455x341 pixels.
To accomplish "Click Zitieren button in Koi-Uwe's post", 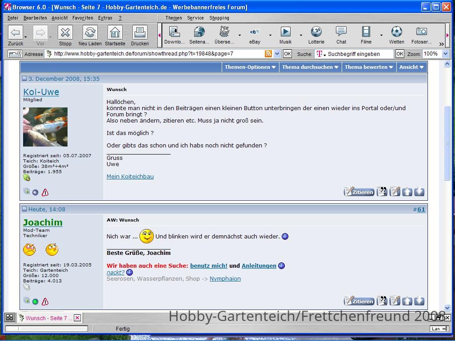I will (x=359, y=192).
